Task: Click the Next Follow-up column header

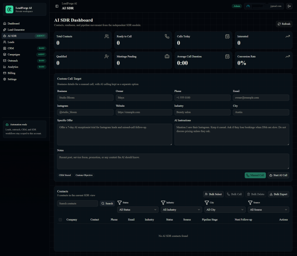Action: (243, 220)
